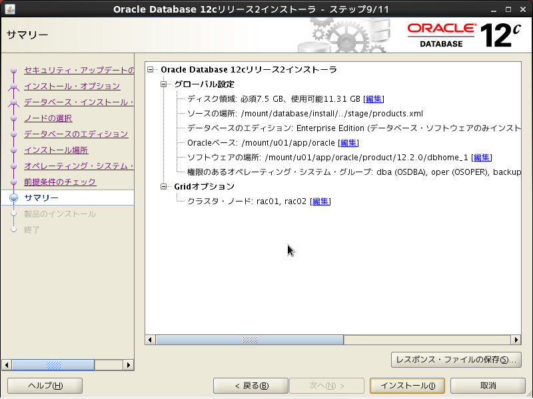This screenshot has height=399, width=533.
Task: Collapse the Oracle Database 12c installer root node
Action: pyautogui.click(x=152, y=70)
